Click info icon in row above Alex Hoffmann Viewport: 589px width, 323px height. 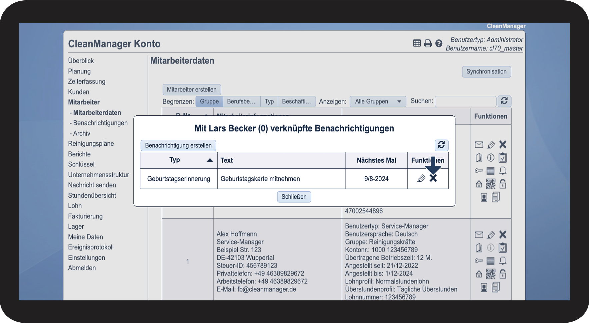(x=491, y=158)
